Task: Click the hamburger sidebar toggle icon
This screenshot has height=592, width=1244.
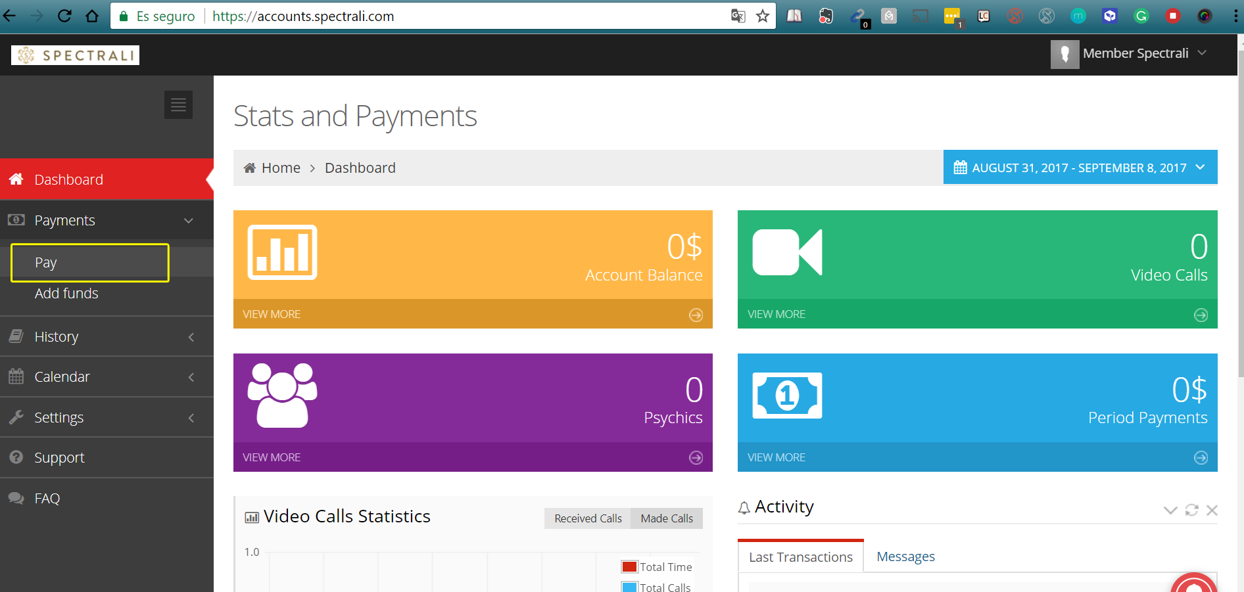Action: tap(178, 105)
